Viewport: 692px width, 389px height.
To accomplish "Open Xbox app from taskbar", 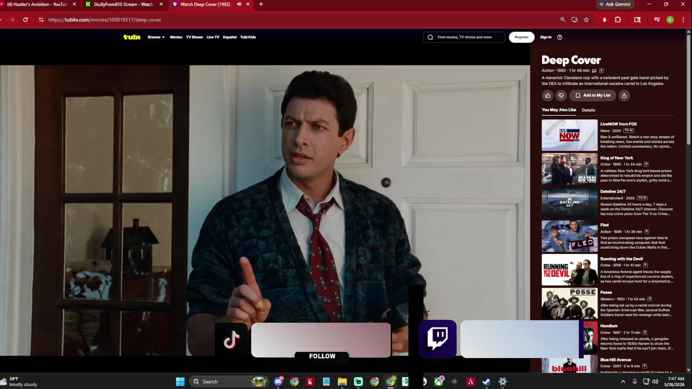I will coord(438,381).
